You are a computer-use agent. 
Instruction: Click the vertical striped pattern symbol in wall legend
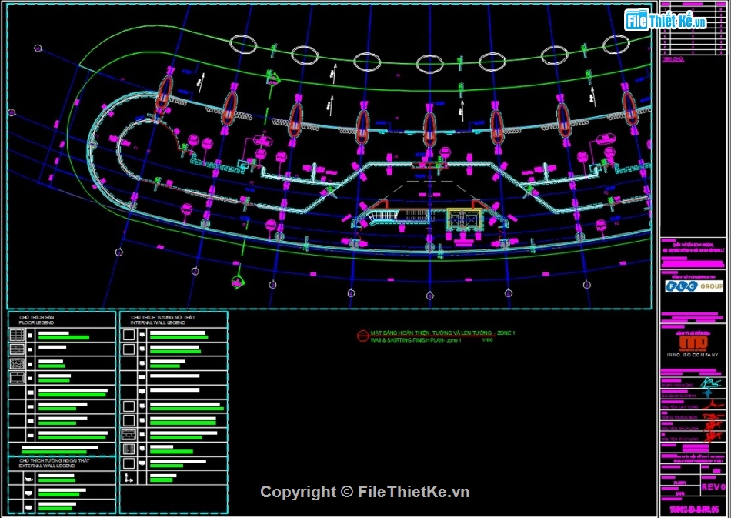pos(129,449)
